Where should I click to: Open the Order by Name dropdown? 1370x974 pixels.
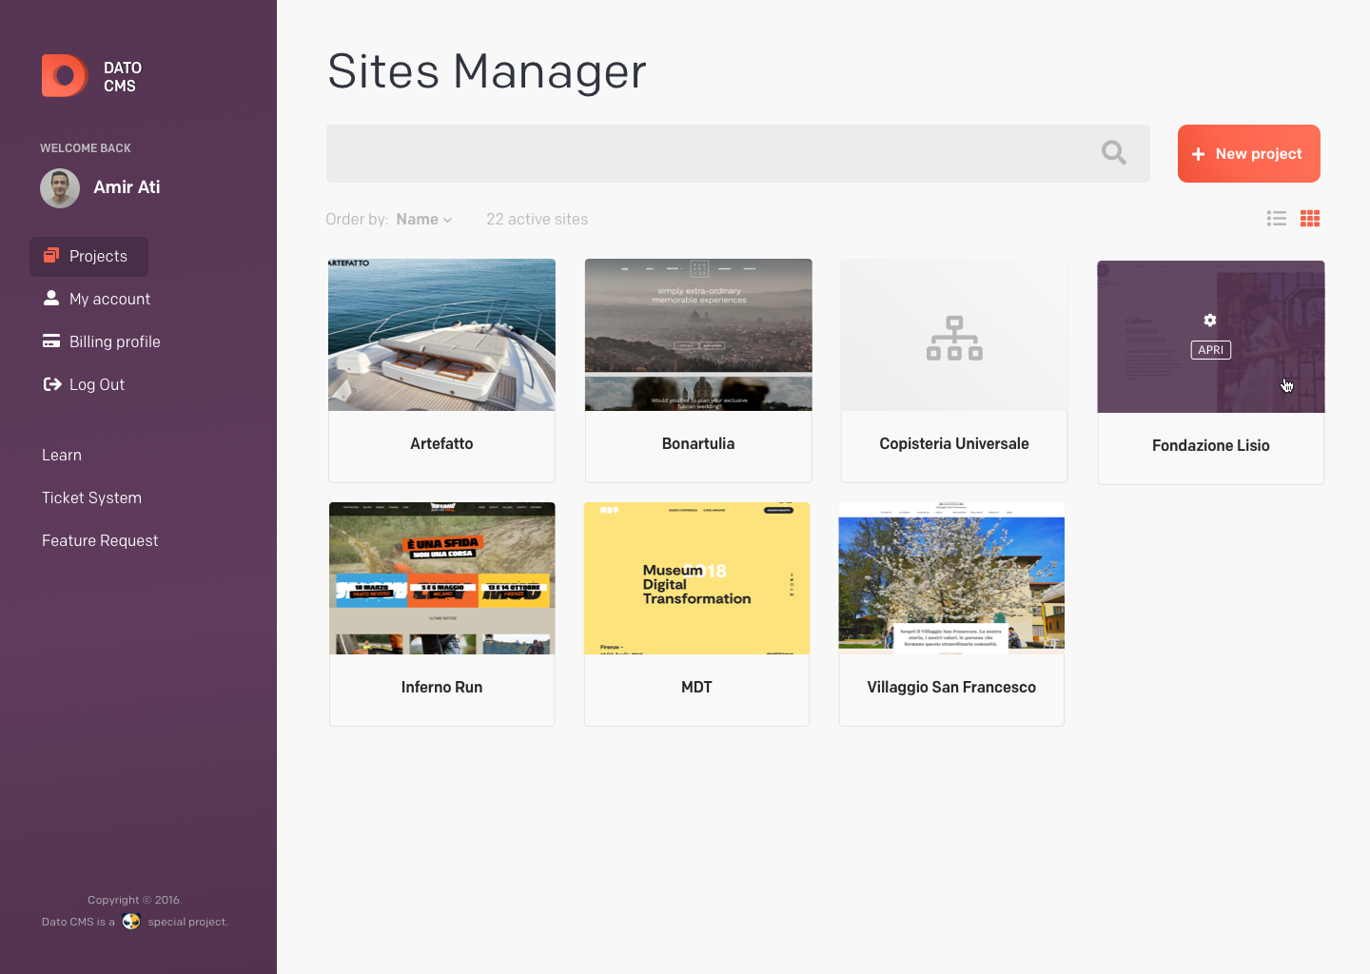tap(424, 219)
